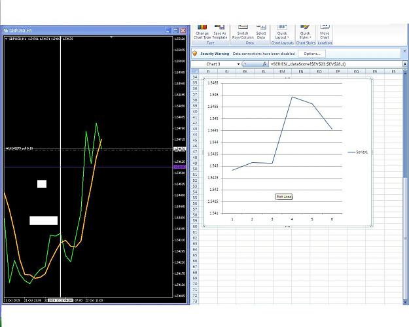The image size is (409, 327).
Task: Click the purple level price tag
Action: [180, 167]
